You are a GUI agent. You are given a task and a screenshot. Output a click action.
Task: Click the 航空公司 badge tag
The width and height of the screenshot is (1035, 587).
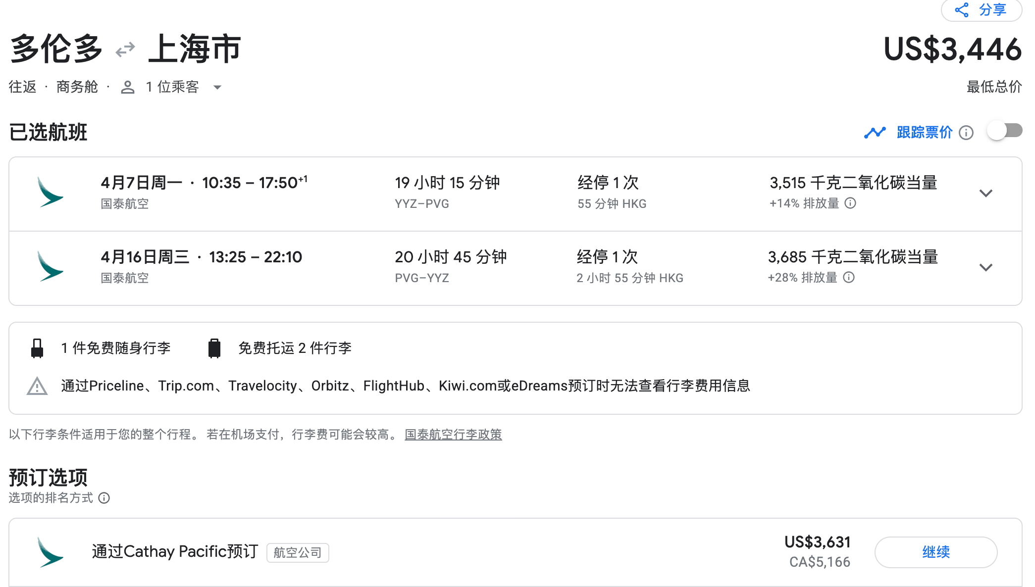pos(298,553)
